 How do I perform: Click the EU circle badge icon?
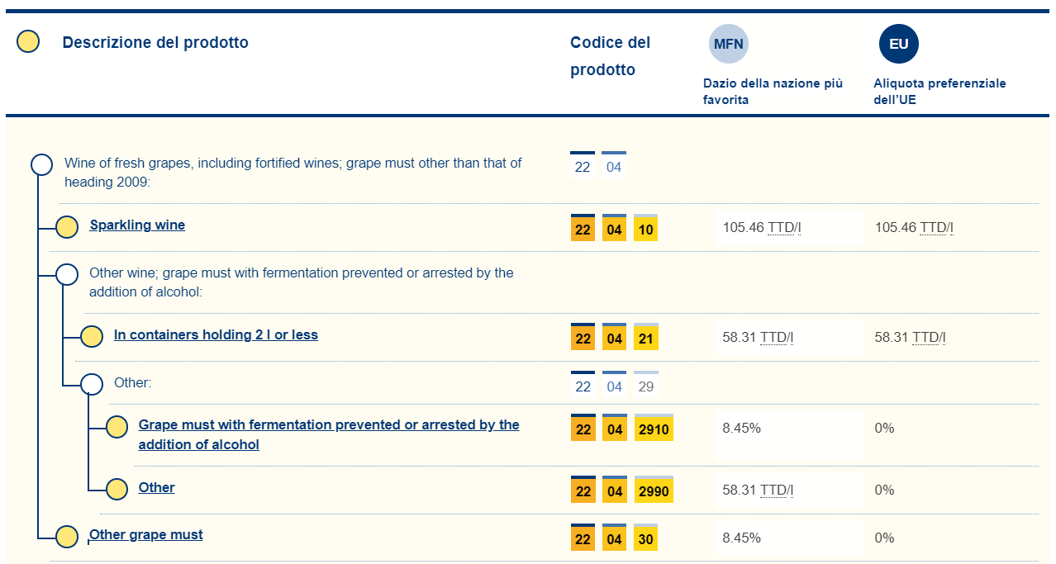[x=898, y=45]
